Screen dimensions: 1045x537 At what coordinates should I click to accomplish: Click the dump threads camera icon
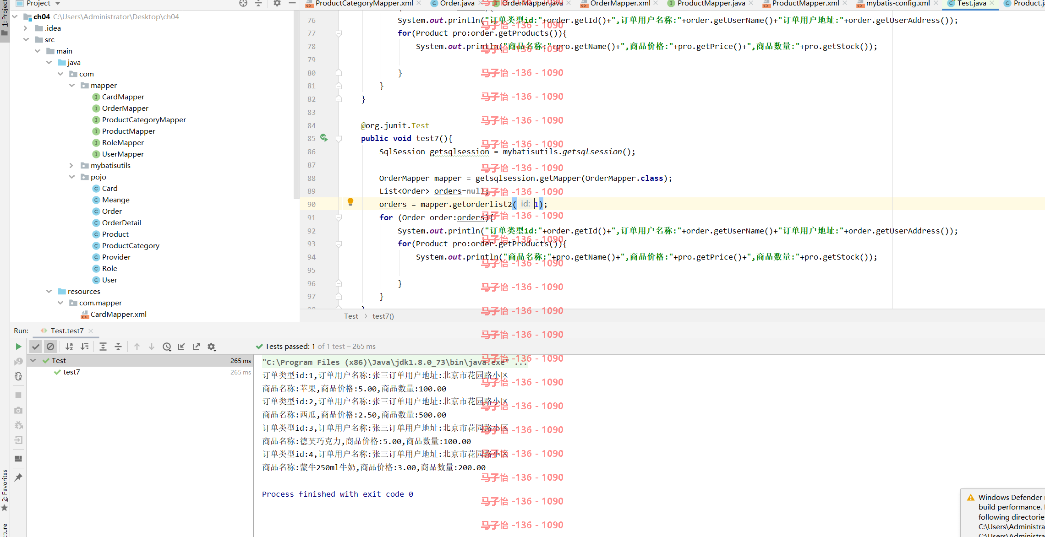click(x=18, y=410)
